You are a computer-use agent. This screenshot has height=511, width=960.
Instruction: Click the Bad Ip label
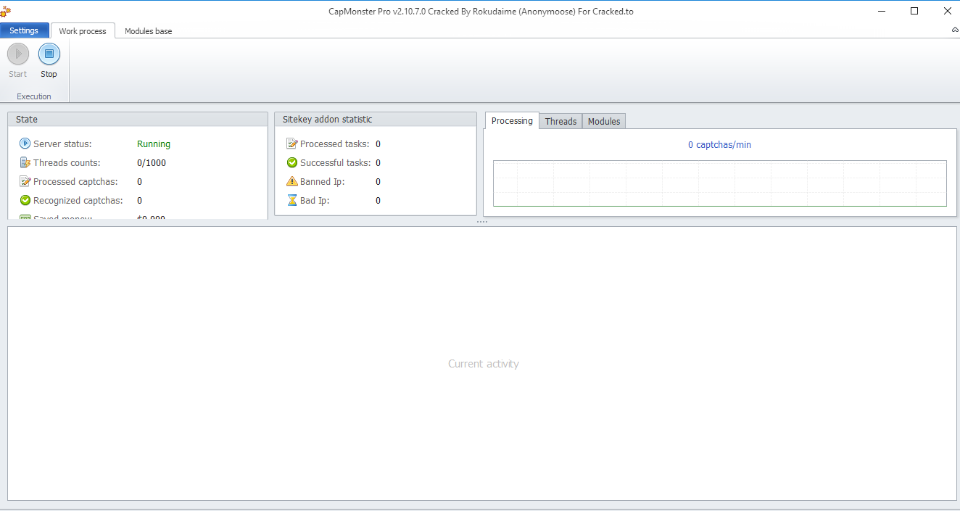point(315,201)
